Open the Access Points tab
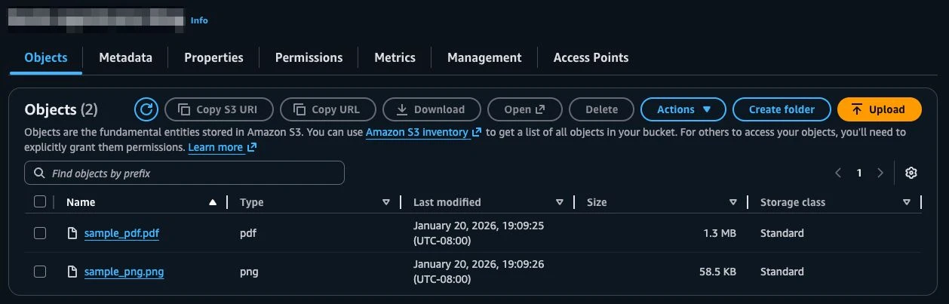This screenshot has height=304, width=949. point(591,57)
